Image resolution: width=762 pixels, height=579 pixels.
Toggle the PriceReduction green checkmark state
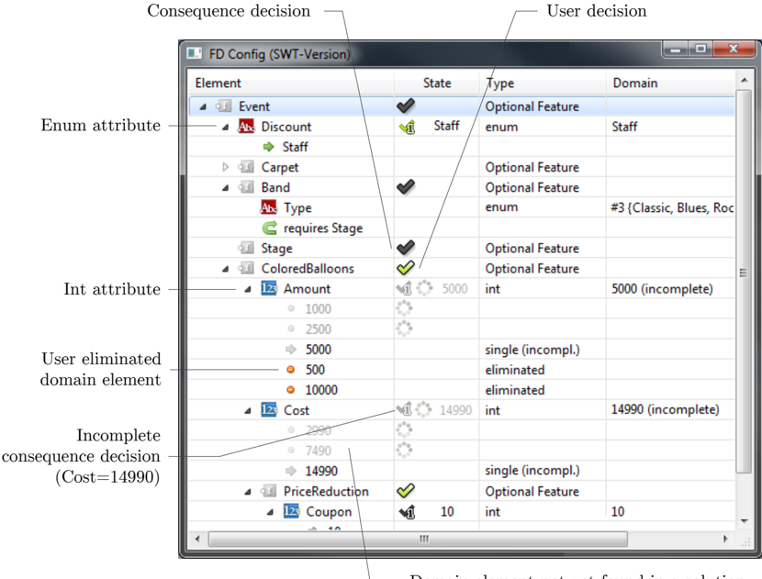pos(406,491)
